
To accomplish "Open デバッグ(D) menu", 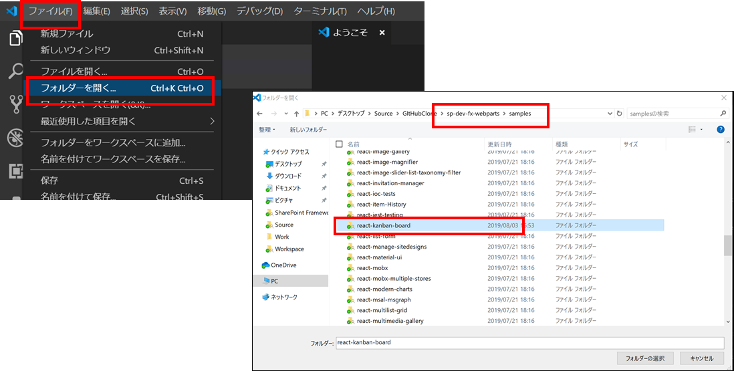I will [259, 11].
